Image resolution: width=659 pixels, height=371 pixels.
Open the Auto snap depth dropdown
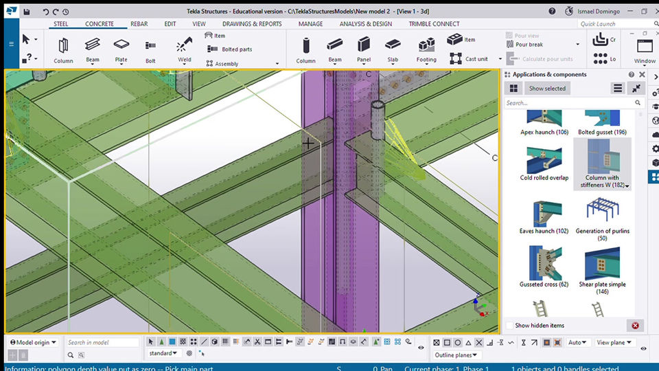tap(577, 343)
